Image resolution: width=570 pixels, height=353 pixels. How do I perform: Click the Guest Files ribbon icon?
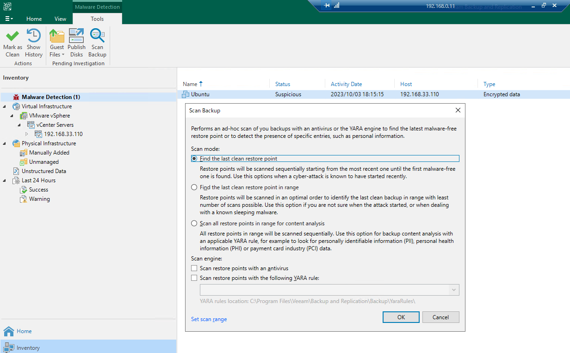click(x=57, y=36)
